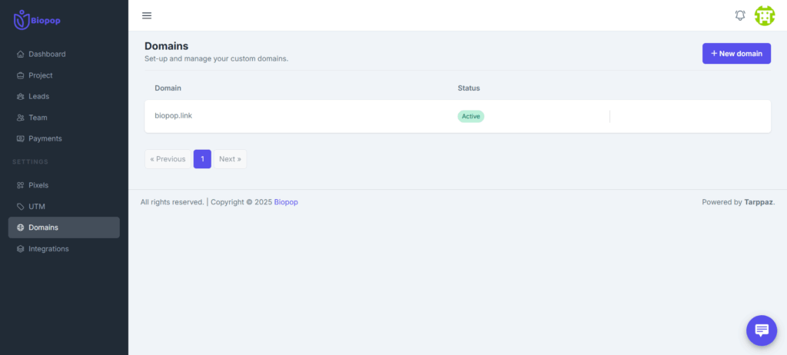Click the Leads icon in the sidebar

pos(21,96)
